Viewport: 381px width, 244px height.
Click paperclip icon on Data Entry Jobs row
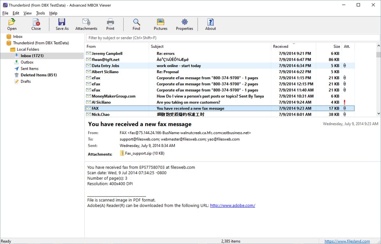(344, 66)
